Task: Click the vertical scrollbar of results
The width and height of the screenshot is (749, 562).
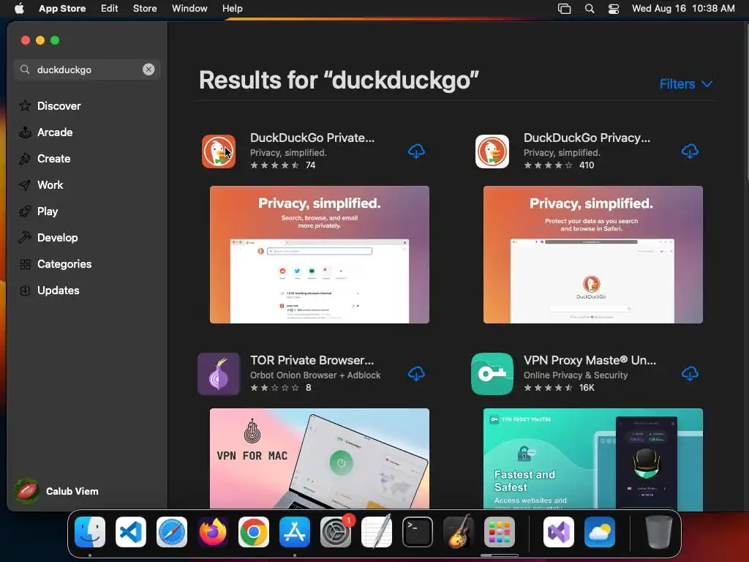Action: 746,102
